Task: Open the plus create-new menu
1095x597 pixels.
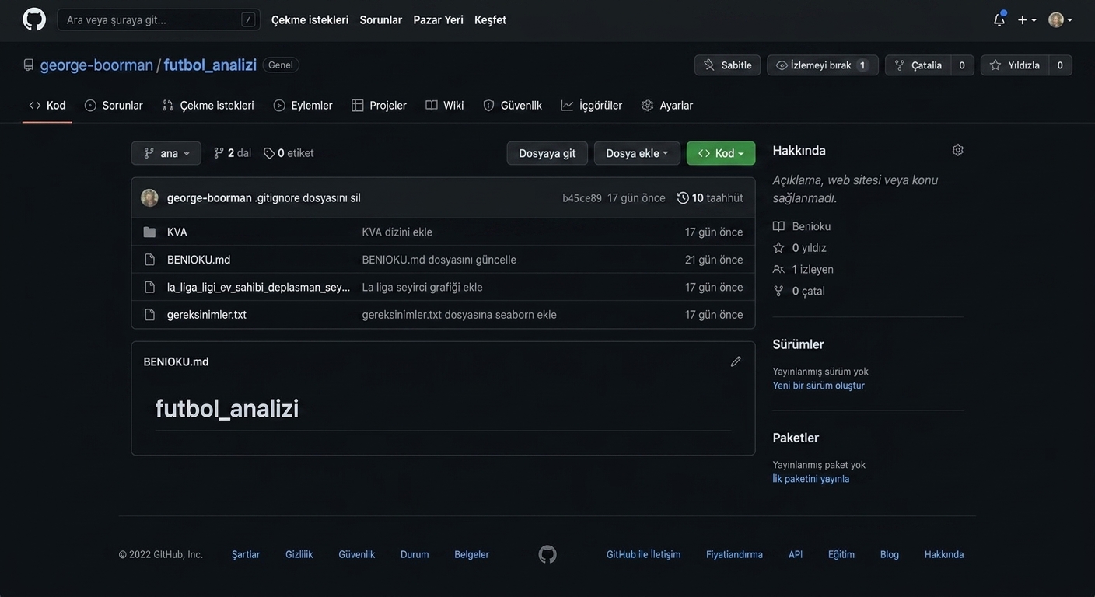Action: [1027, 19]
